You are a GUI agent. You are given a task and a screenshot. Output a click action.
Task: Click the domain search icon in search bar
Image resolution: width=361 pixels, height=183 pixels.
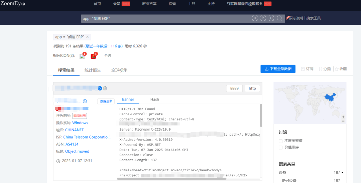(x=263, y=18)
